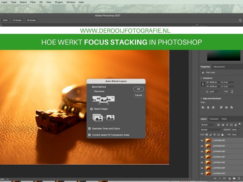
Task: Pick a color in the color field
Action: (224, 55)
